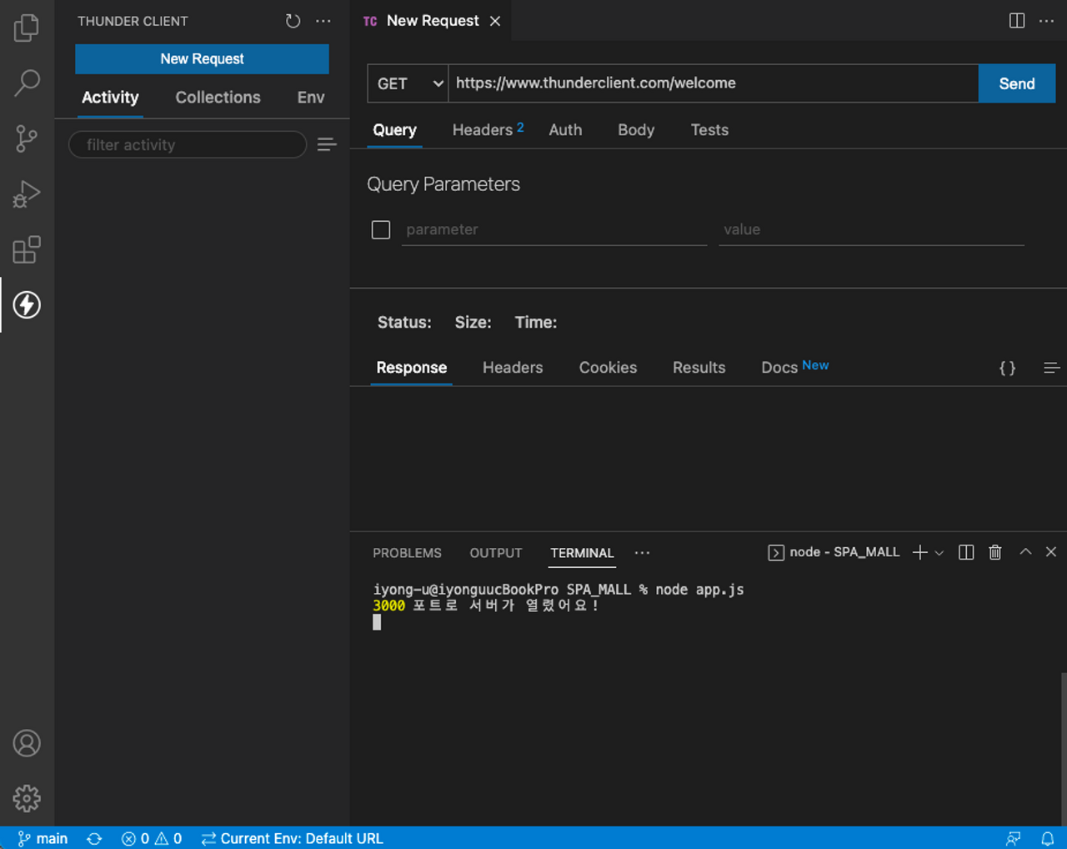Open the Docs New tab
This screenshot has width=1067, height=849.
click(x=794, y=367)
